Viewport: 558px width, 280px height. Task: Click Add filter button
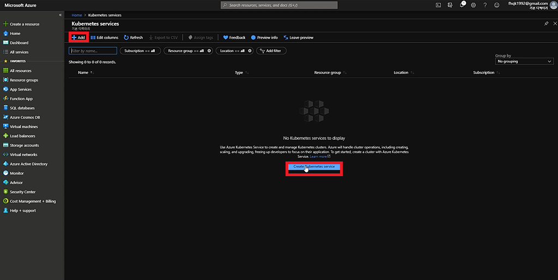tap(271, 51)
